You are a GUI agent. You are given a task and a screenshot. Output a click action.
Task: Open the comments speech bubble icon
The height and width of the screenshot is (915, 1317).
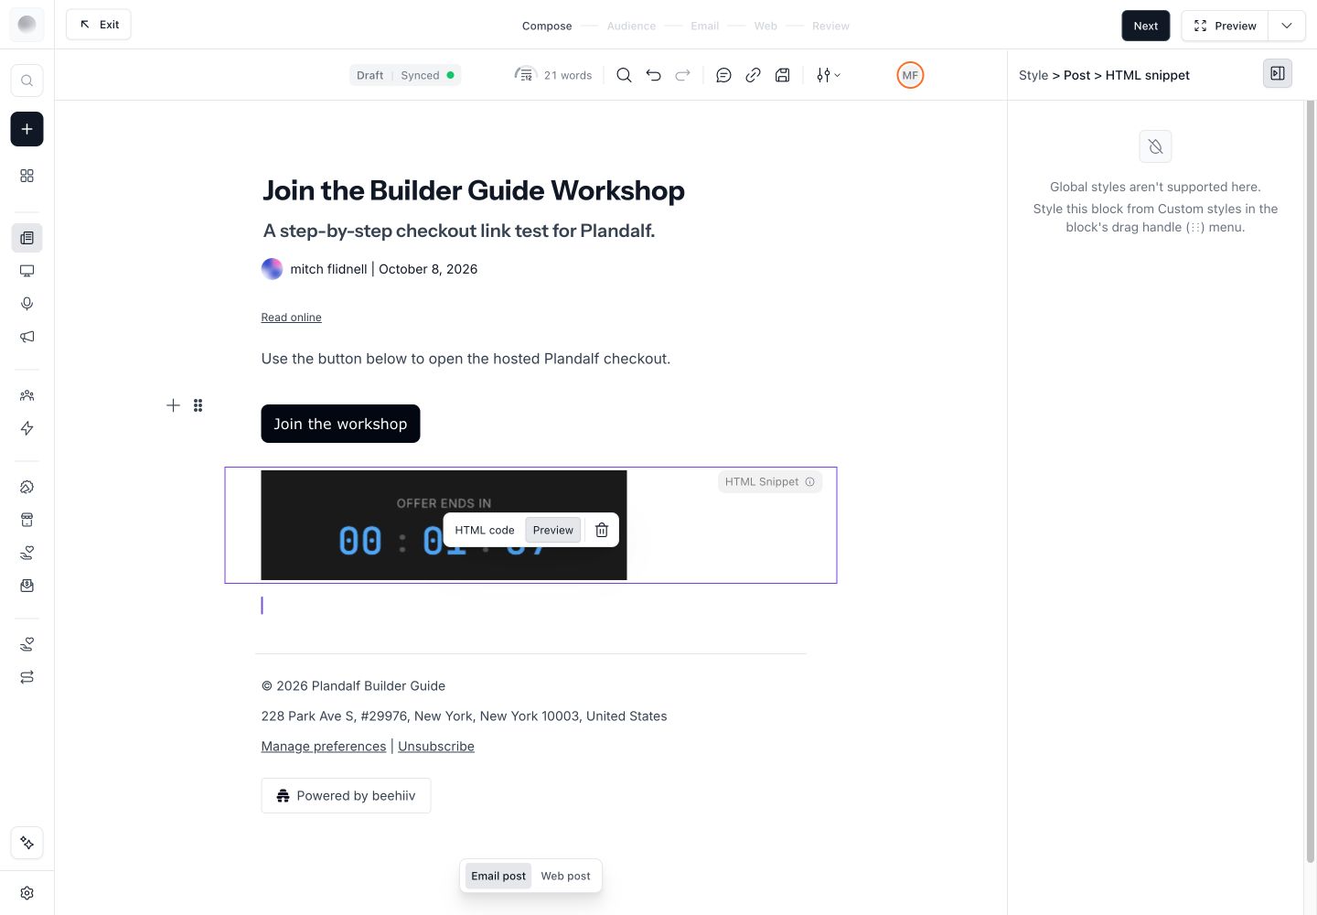tap(723, 75)
